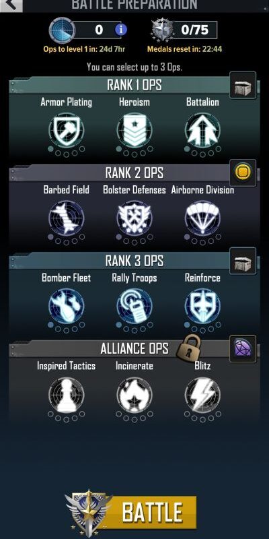Open the Rank 1 Ops crate
269x539 pixels.
pyautogui.click(x=243, y=86)
